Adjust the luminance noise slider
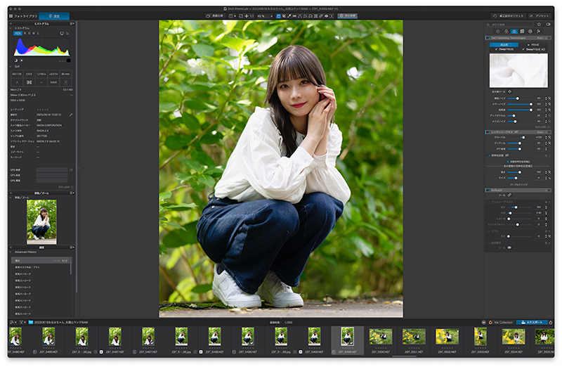Image resolution: width=562 pixels, height=367 pixels. click(x=519, y=98)
